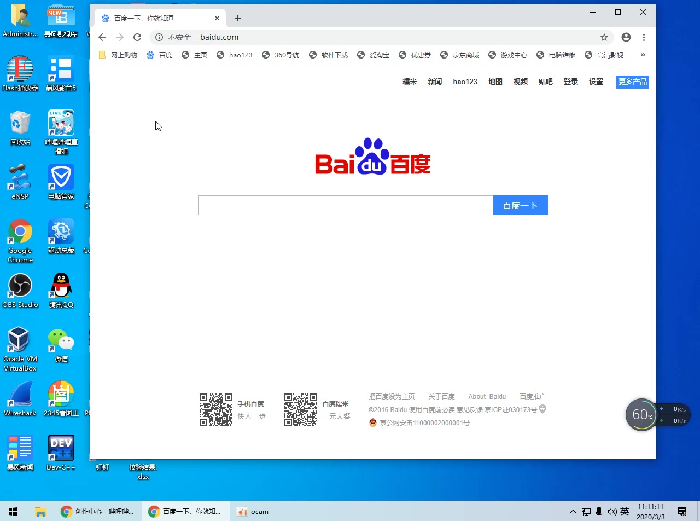Click the address bar showing baidu.com
Image resolution: width=700 pixels, height=521 pixels.
point(381,37)
